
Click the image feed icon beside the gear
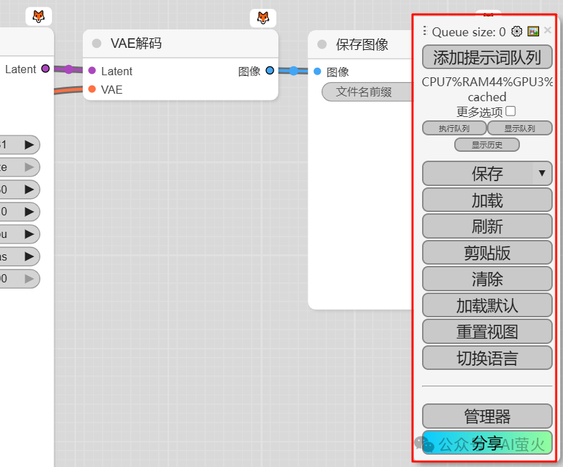tap(533, 31)
